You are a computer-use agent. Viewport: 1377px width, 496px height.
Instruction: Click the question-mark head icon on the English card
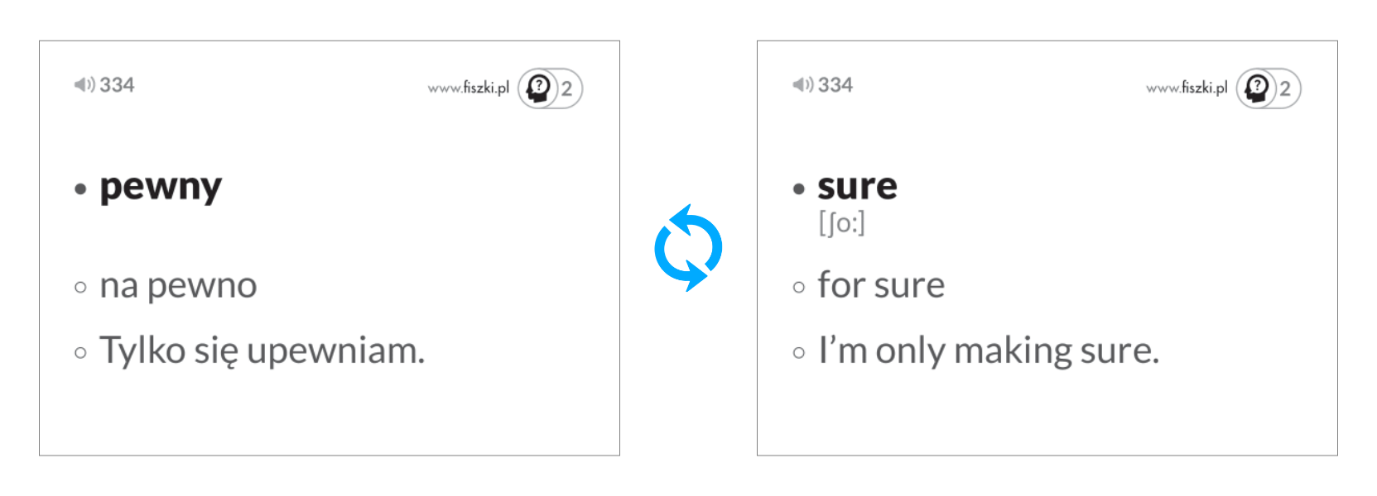pos(1257,88)
